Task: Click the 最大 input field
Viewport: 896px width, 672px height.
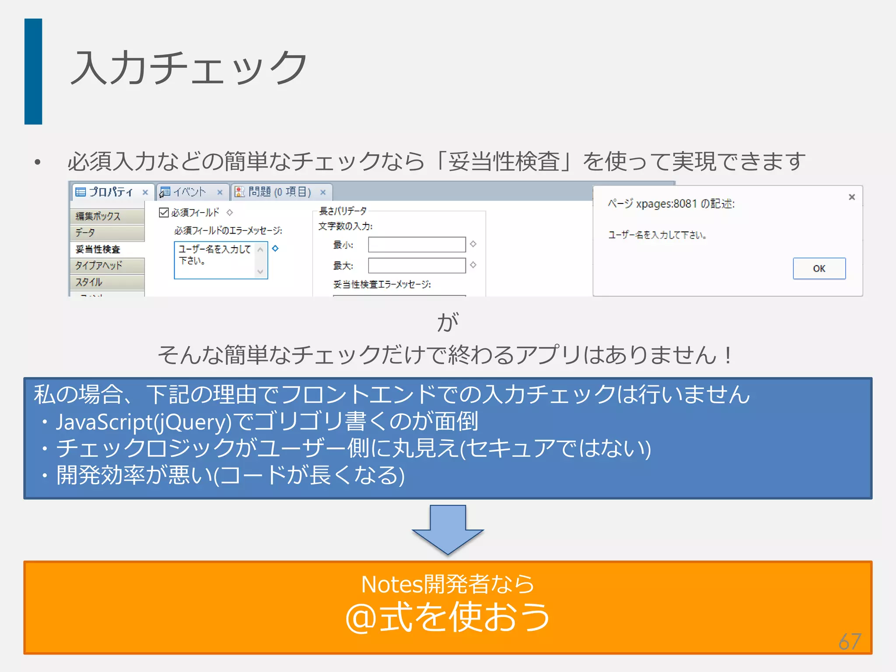Action: coord(417,266)
